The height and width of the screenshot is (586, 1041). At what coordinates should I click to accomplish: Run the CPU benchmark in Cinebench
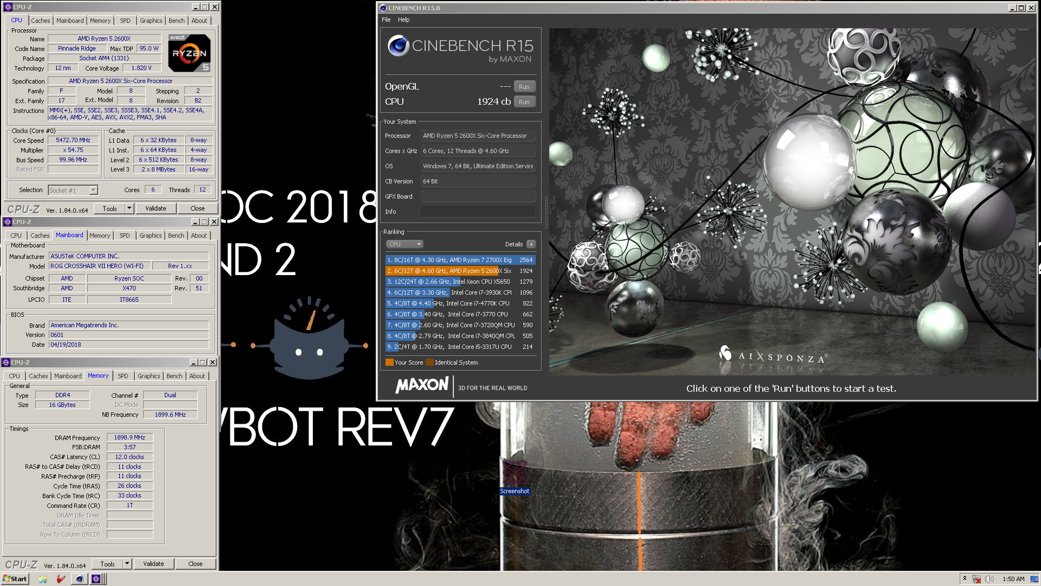(524, 102)
